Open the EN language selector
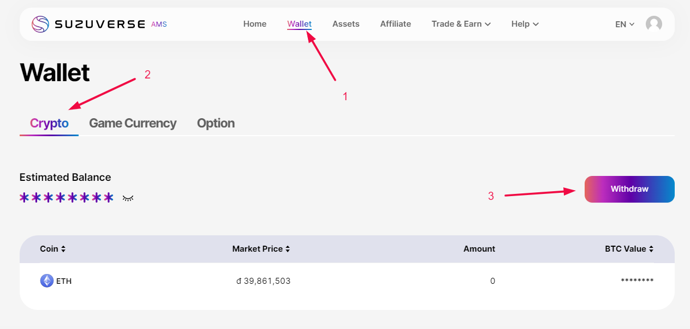This screenshot has height=329, width=690. 624,24
